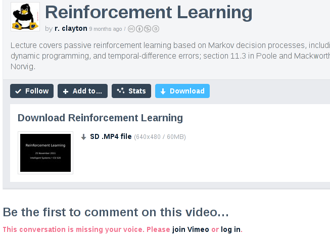Follow the 'join Vimeo' link
330x238 pixels.
(x=191, y=229)
